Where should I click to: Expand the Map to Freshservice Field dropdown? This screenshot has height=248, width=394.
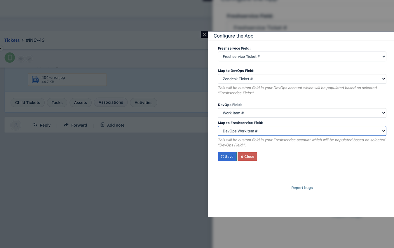tap(302, 131)
